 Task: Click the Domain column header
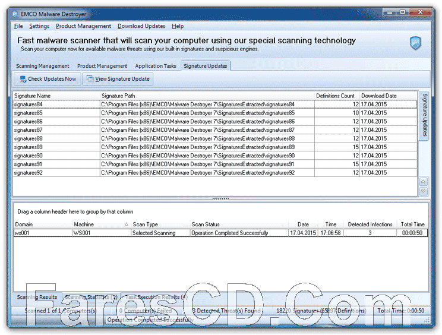click(43, 225)
